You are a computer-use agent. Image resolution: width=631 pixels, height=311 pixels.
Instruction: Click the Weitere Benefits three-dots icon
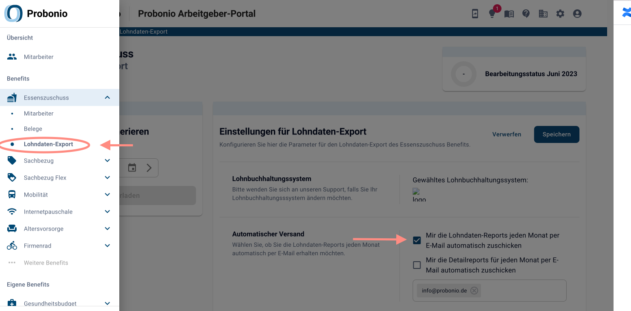[12, 262]
